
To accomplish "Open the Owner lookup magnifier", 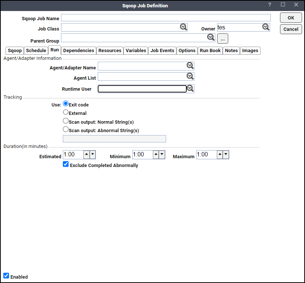I will (266, 27).
